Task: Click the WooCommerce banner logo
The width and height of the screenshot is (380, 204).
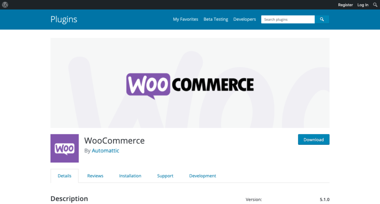Action: coord(190,86)
